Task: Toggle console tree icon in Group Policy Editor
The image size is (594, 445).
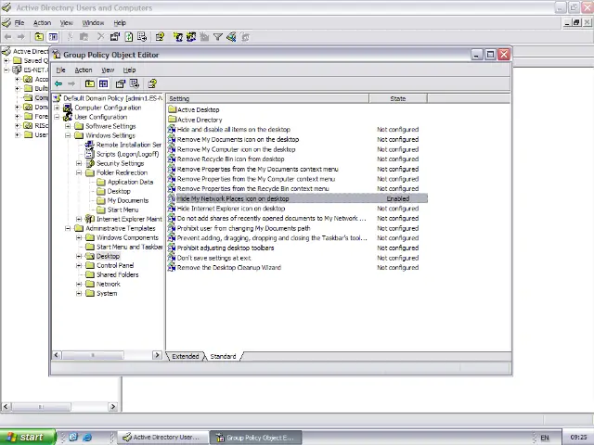Action: pyautogui.click(x=103, y=84)
